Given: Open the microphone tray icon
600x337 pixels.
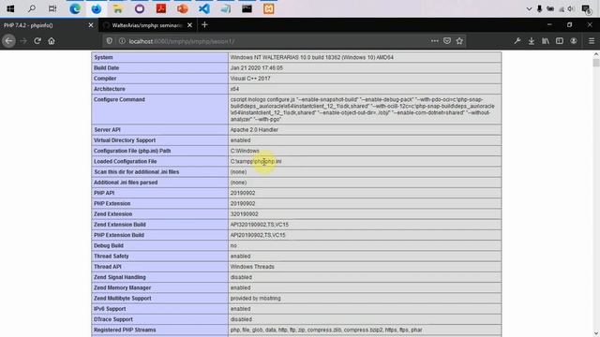Looking at the screenshot, I should click(540, 8).
